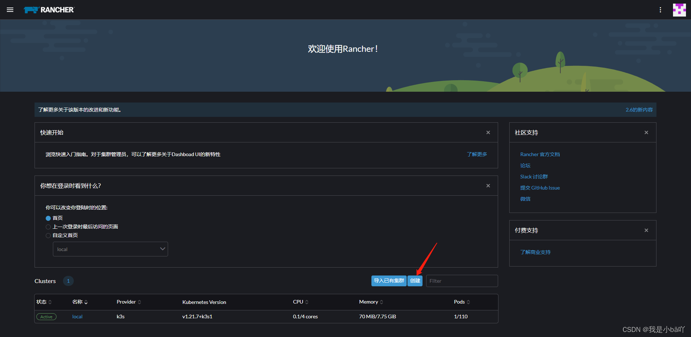Viewport: 691px width, 337px height.
Task: Click the 0.1/4 cores cell
Action: pos(305,316)
